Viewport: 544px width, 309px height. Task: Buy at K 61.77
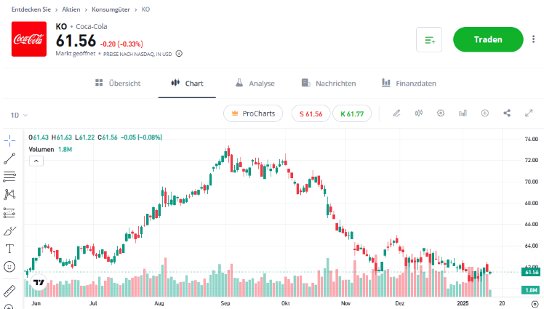pyautogui.click(x=352, y=113)
